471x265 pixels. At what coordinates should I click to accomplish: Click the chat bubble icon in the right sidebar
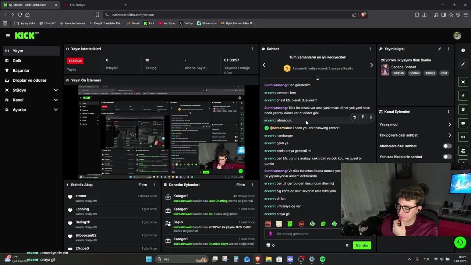[463, 123]
